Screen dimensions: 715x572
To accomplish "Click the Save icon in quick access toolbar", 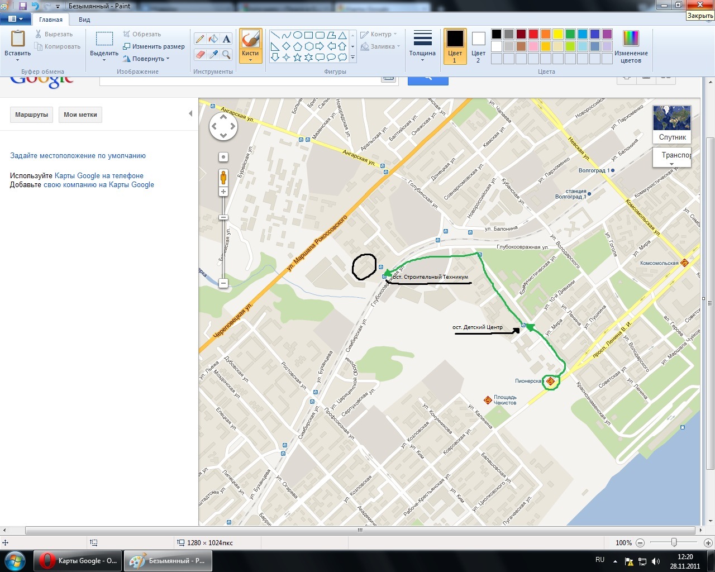I will coord(23,6).
